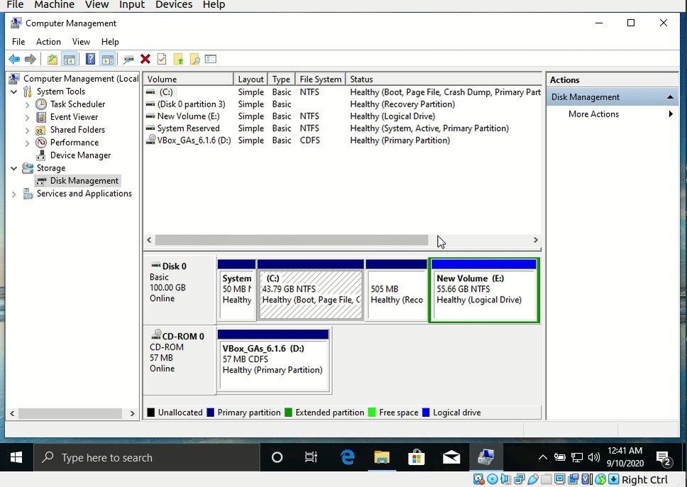
Task: Select System Reserved volume row
Action: tap(343, 128)
